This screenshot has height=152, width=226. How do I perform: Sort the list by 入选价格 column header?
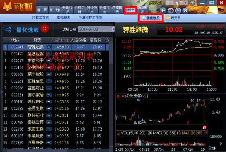(79, 40)
